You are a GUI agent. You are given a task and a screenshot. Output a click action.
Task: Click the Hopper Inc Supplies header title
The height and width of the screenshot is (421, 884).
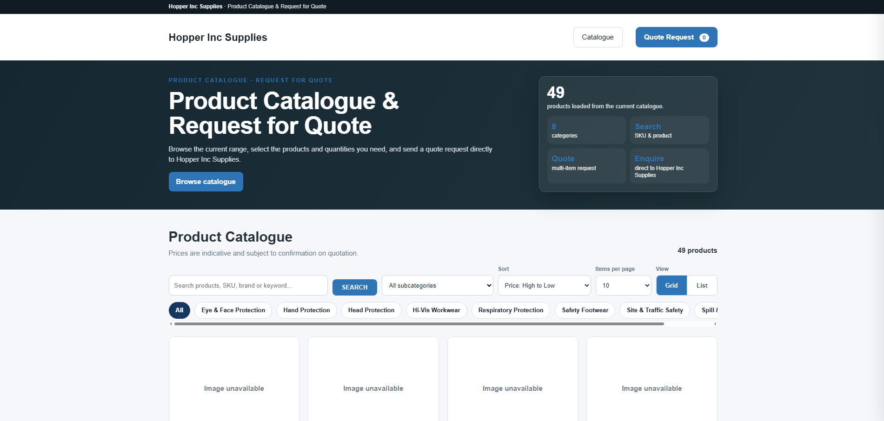218,37
